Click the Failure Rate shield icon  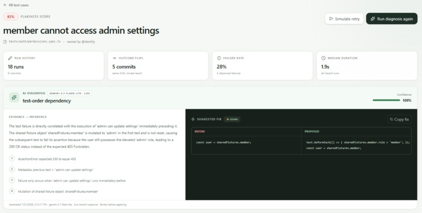219,58
